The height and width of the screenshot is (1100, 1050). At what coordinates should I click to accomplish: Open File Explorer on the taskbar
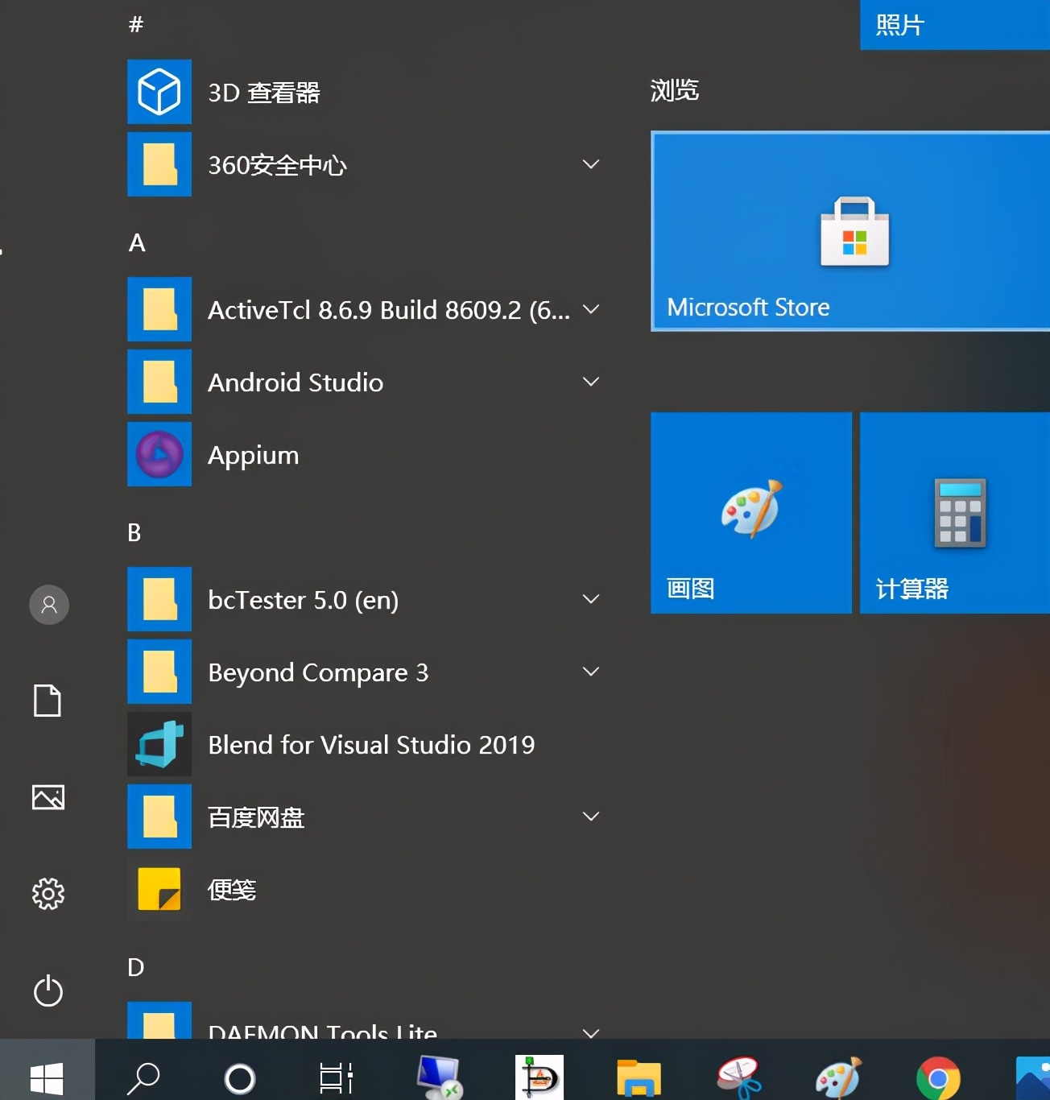tap(639, 1077)
